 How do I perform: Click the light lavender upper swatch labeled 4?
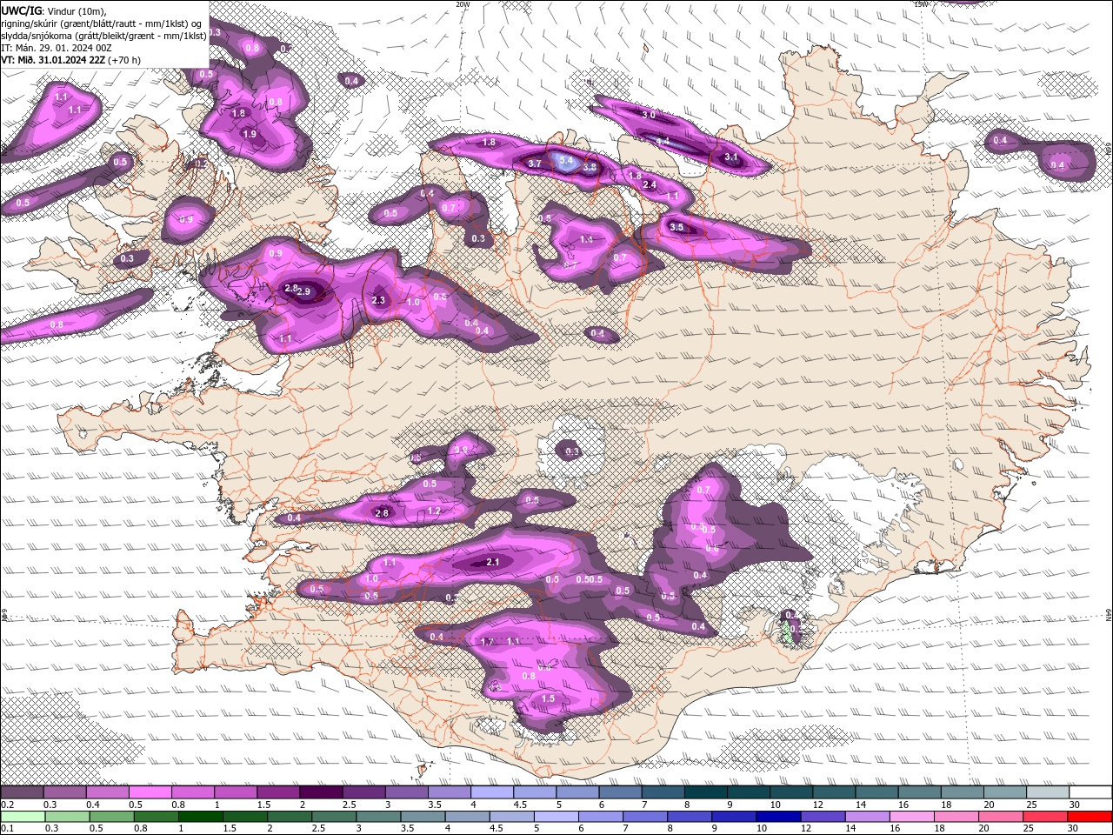pyautogui.click(x=492, y=792)
